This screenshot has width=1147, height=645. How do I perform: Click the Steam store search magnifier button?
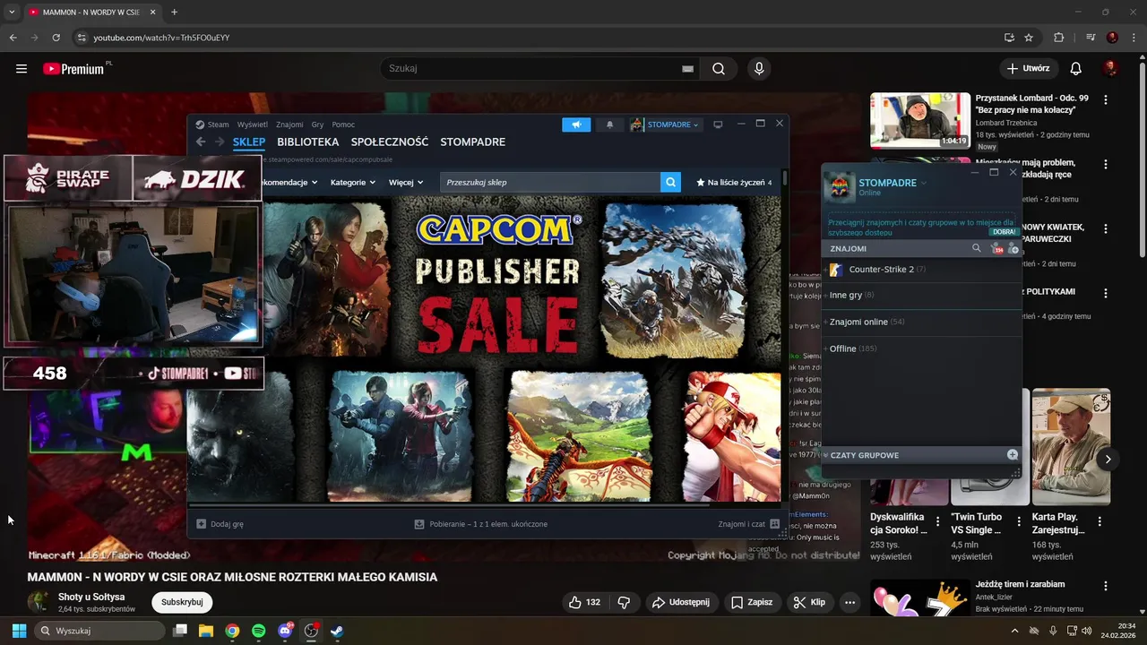point(670,183)
